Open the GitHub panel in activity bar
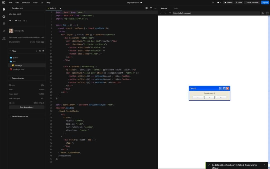Viewport: 270px width, 169px height. pyautogui.click(x=4, y=24)
